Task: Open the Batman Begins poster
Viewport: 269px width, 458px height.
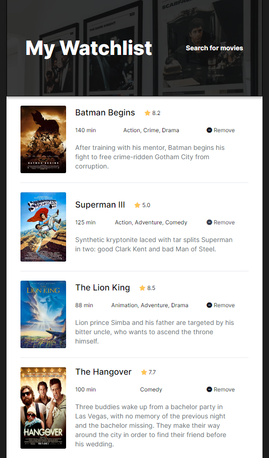Action: point(43,140)
